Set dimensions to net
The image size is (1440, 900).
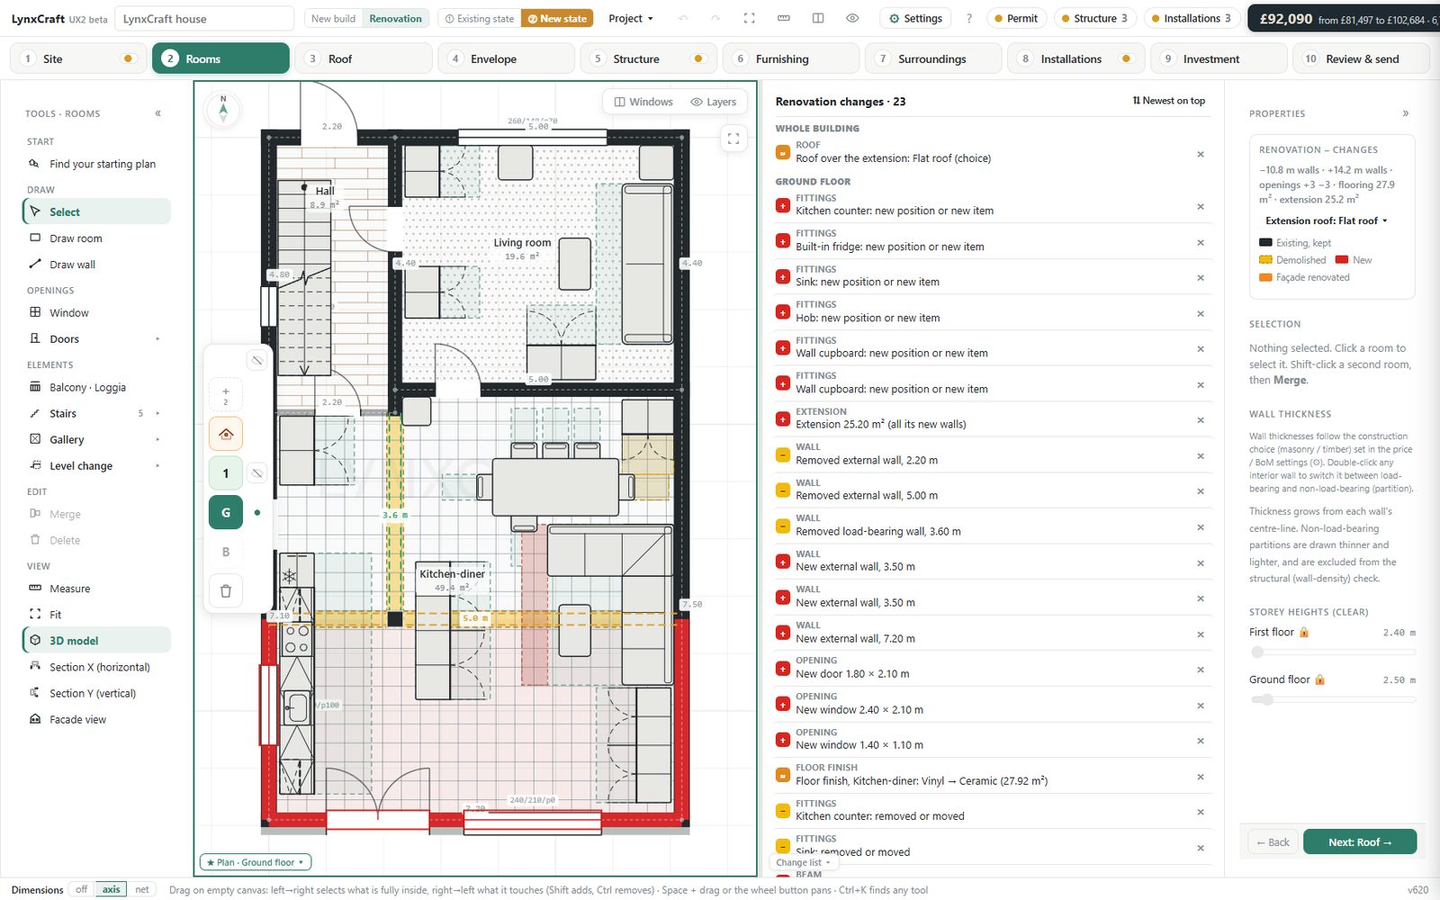pos(142,889)
